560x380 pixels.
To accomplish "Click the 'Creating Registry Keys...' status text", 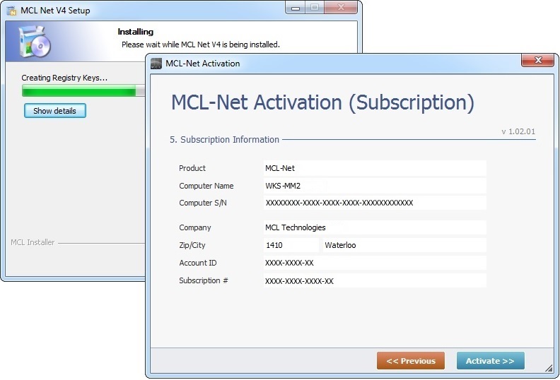I will point(64,78).
